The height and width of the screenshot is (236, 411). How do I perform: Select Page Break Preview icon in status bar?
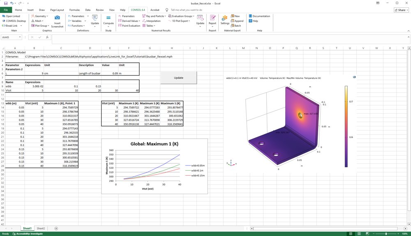(367, 234)
